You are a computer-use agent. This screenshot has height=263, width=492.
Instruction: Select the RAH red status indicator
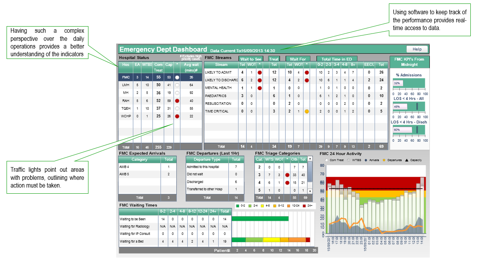tap(177, 101)
